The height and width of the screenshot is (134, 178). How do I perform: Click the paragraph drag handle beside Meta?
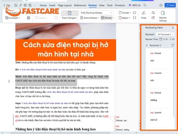tap(9, 81)
